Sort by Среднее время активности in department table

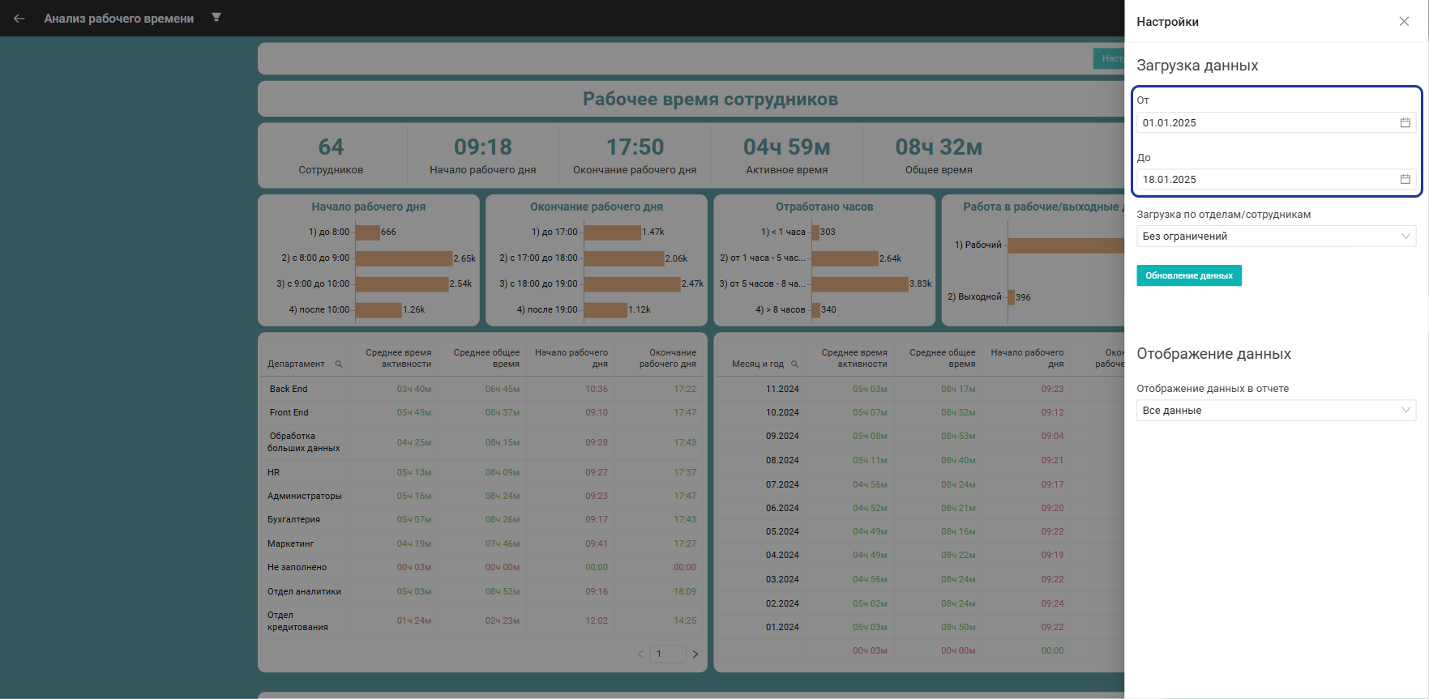click(398, 358)
